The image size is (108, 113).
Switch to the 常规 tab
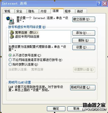click(x=9, y=11)
